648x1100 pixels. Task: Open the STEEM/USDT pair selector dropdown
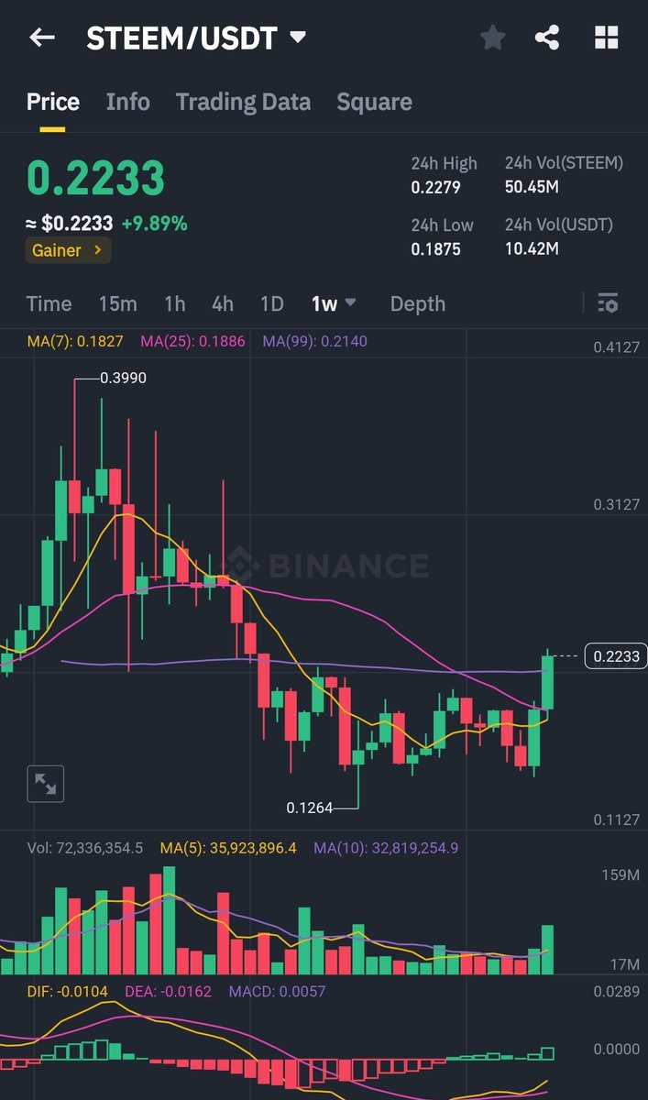coord(297,38)
